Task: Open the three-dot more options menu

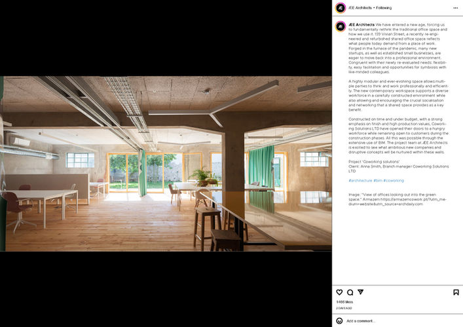Action: pos(455,8)
